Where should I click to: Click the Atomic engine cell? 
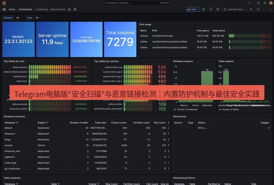41,145
